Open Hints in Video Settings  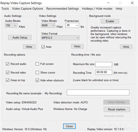77,46
